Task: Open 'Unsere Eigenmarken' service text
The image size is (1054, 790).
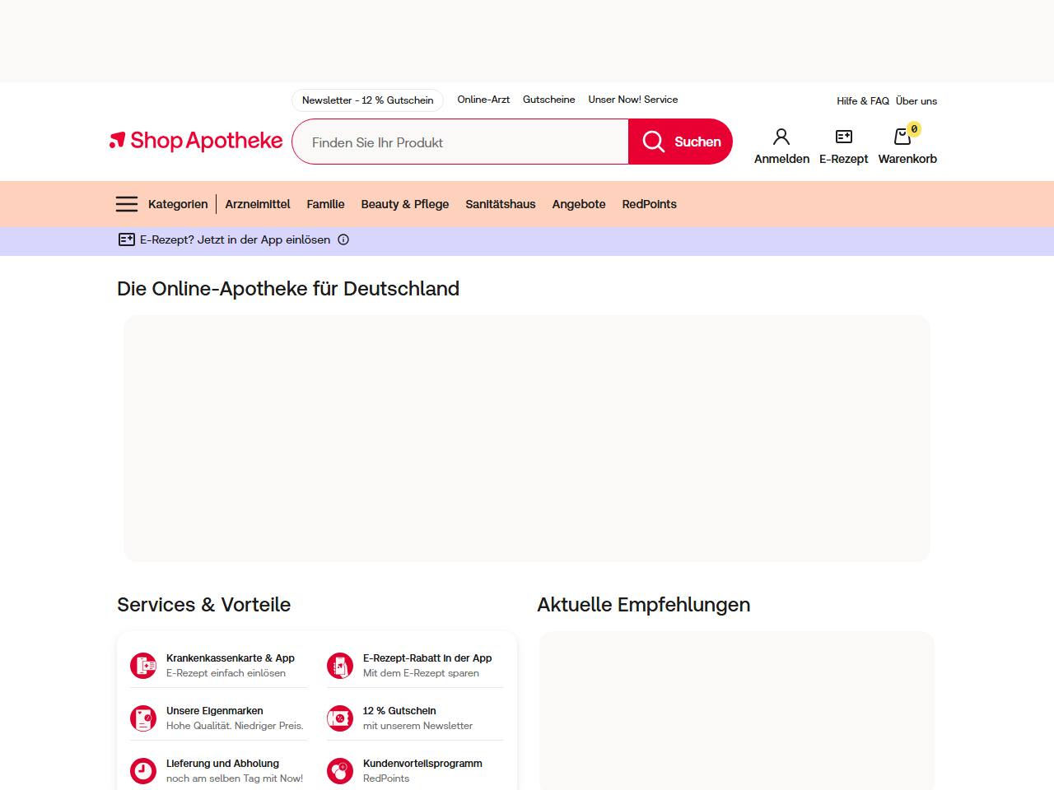Action: [215, 711]
